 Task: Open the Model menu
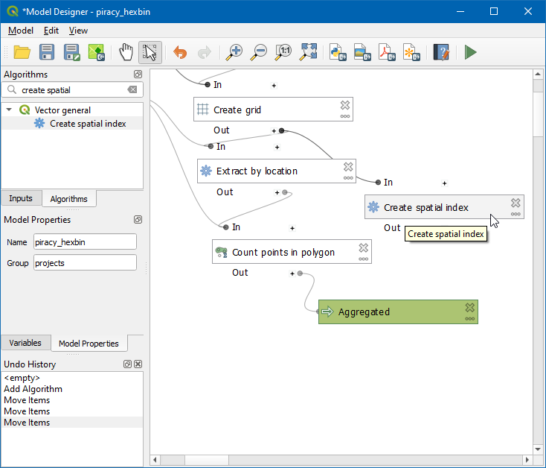click(x=21, y=31)
